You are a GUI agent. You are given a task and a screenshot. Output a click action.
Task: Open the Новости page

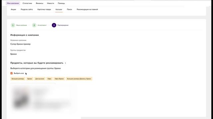(51, 3)
